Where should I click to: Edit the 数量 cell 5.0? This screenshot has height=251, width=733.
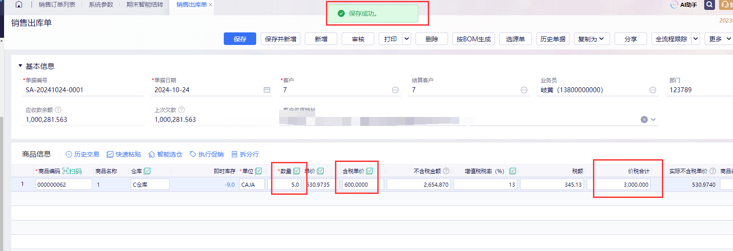pos(285,184)
